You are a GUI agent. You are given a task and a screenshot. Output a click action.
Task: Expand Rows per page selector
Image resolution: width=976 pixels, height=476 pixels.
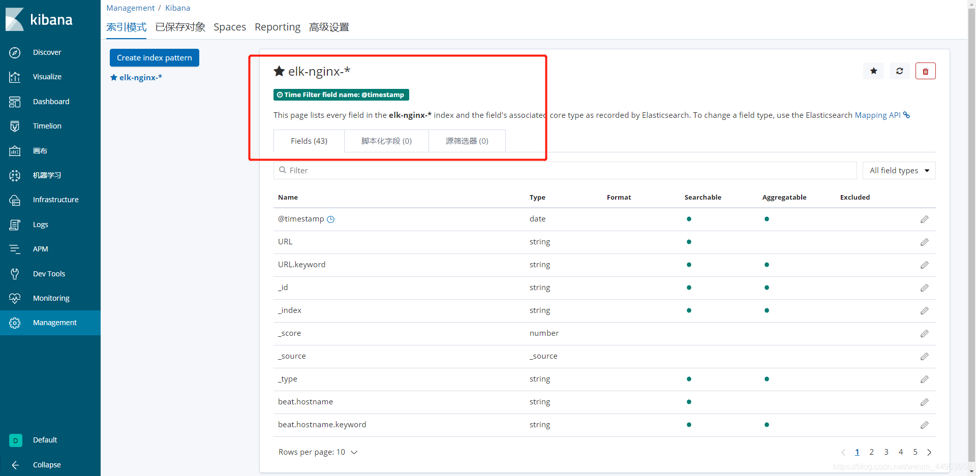[x=318, y=452]
